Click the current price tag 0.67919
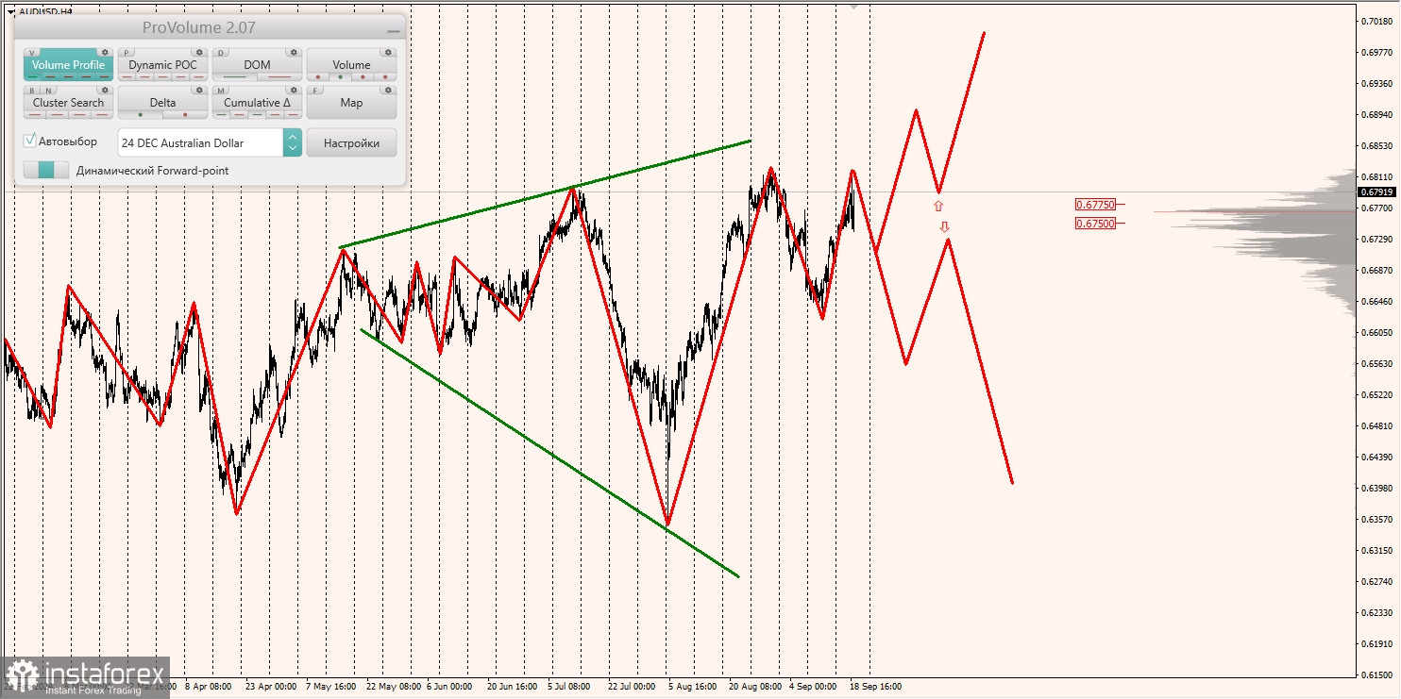 point(1378,191)
